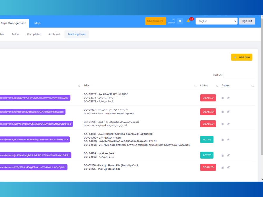This screenshot has width=263, height=197.
Task: Sort by the Status column arrows
Action: (217, 86)
